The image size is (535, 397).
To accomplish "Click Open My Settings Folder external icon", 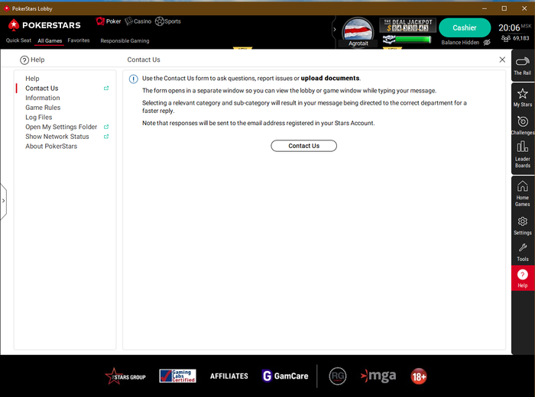I will 106,127.
